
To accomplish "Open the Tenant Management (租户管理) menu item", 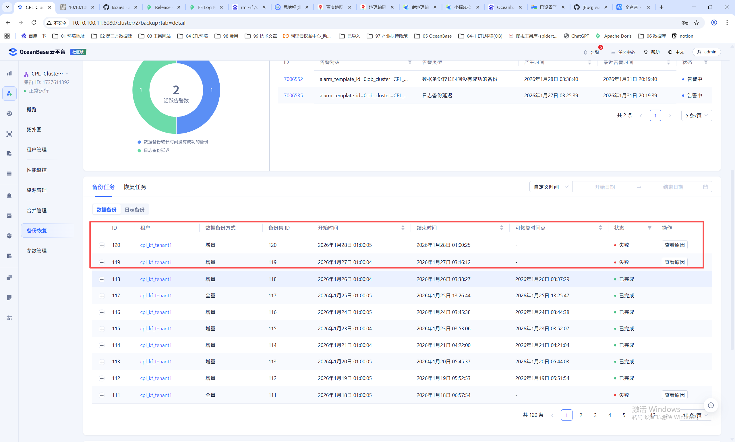I will coord(37,150).
